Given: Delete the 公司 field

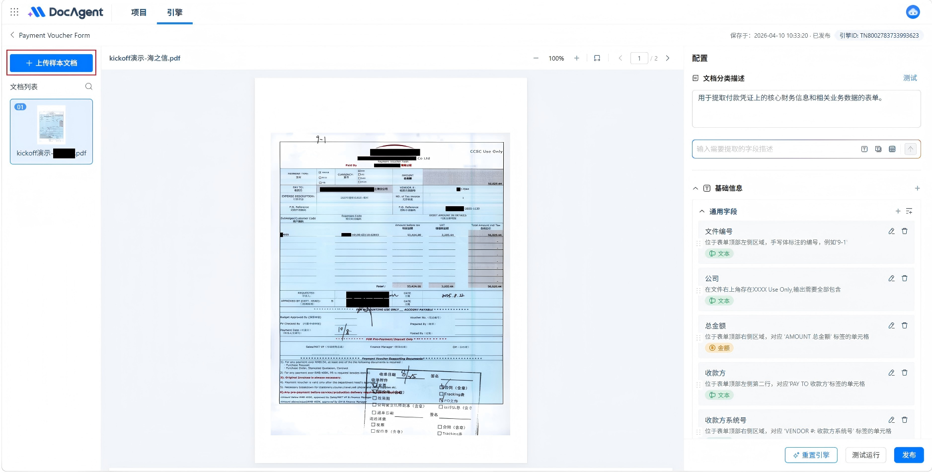Looking at the screenshot, I should coord(905,278).
